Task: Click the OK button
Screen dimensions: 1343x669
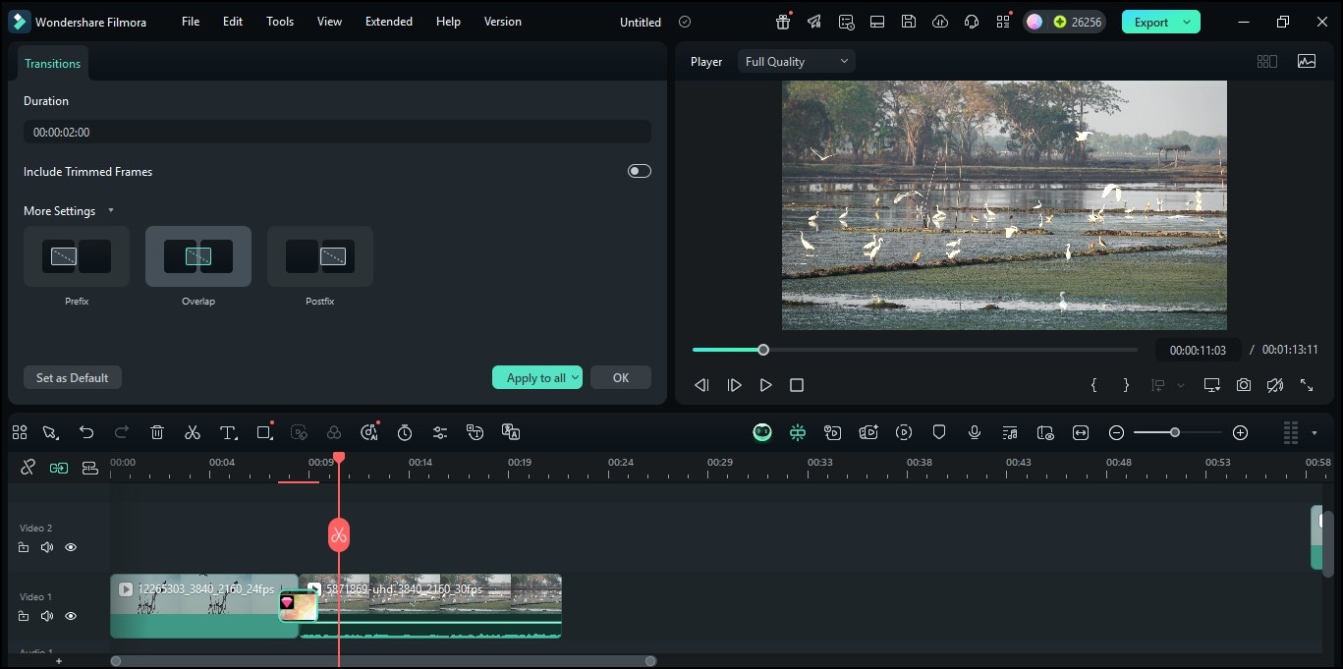Action: pyautogui.click(x=620, y=377)
